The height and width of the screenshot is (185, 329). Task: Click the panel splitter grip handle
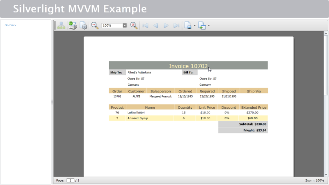point(52,102)
